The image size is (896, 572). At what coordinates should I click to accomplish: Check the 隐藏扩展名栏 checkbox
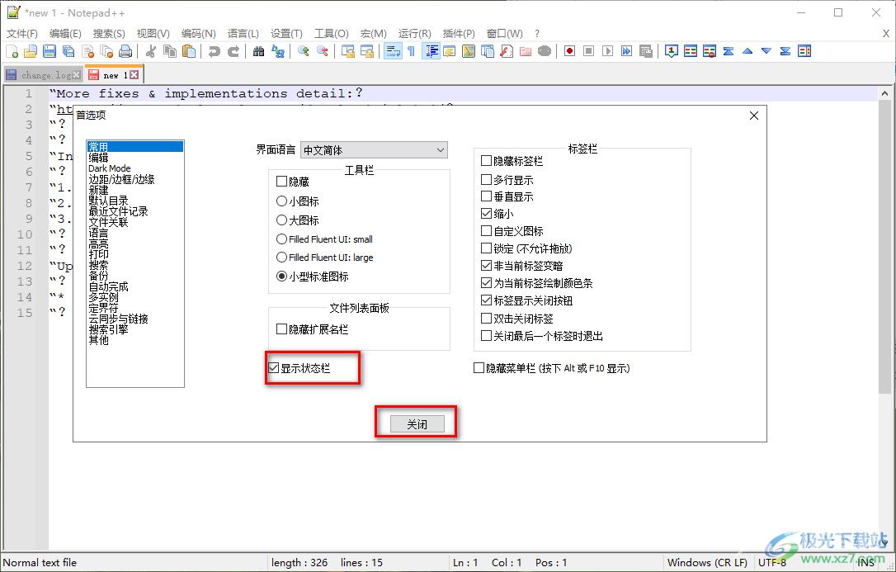[281, 329]
